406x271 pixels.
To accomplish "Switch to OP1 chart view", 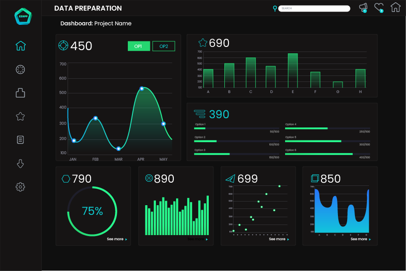I will click(x=139, y=46).
